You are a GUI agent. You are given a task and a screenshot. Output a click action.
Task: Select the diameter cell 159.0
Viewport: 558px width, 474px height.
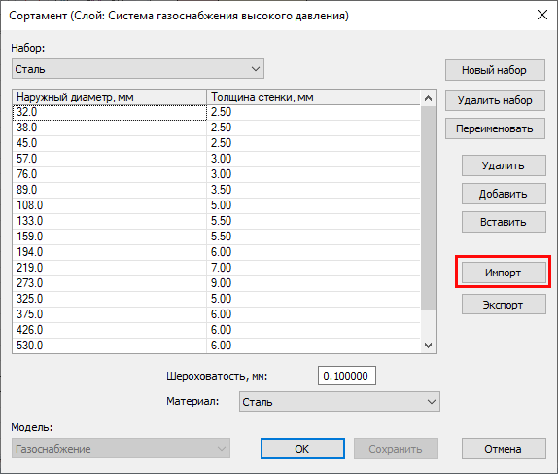(x=110, y=237)
